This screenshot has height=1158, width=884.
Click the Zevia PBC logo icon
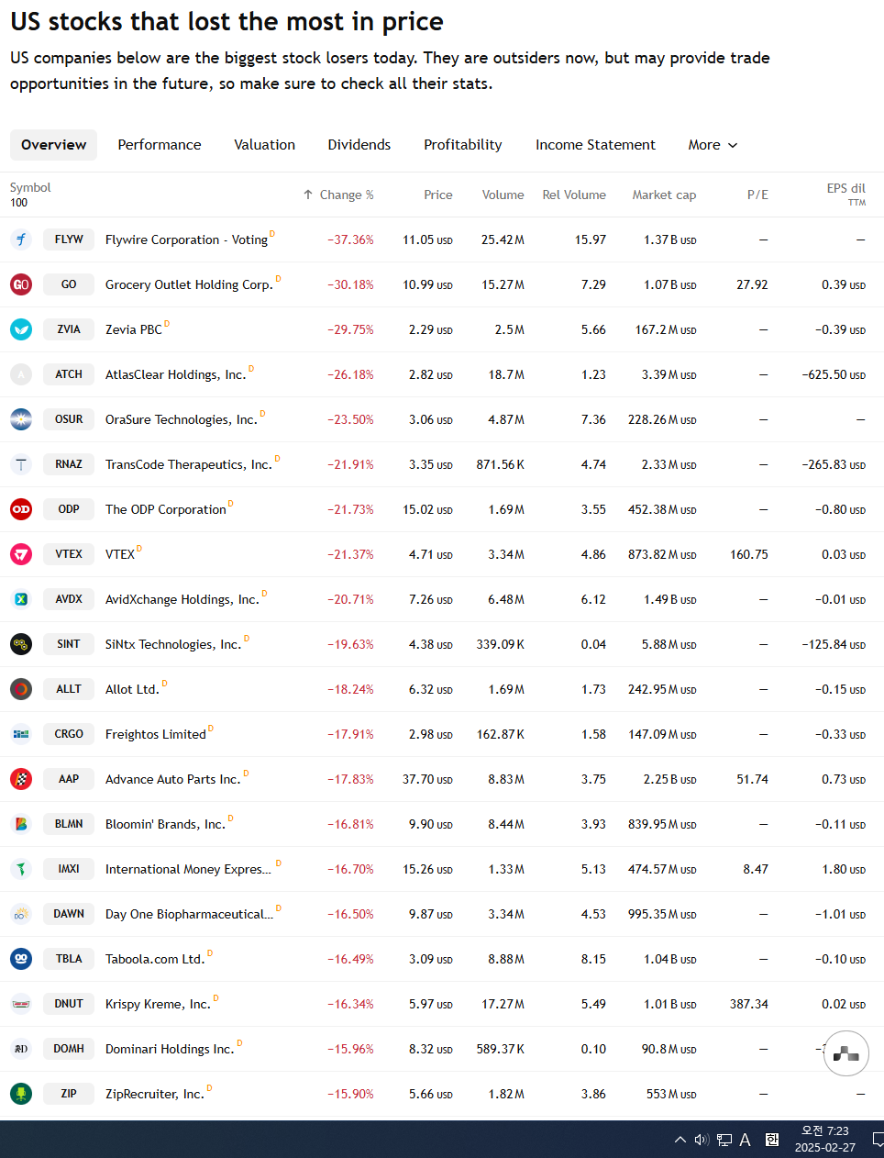(x=21, y=329)
